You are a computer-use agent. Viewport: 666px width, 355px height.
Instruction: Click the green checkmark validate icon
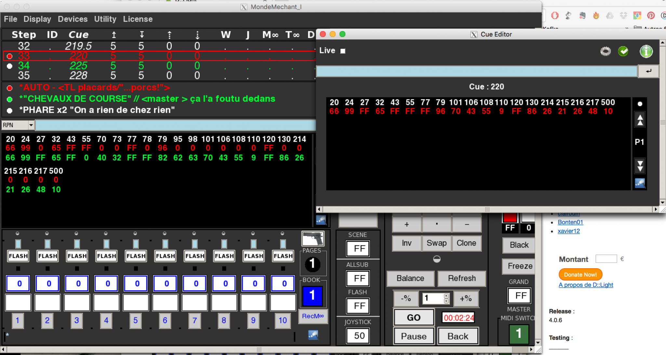pyautogui.click(x=623, y=51)
